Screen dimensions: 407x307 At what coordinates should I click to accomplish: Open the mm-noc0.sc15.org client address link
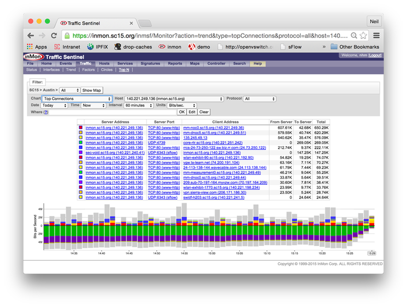[213, 128]
